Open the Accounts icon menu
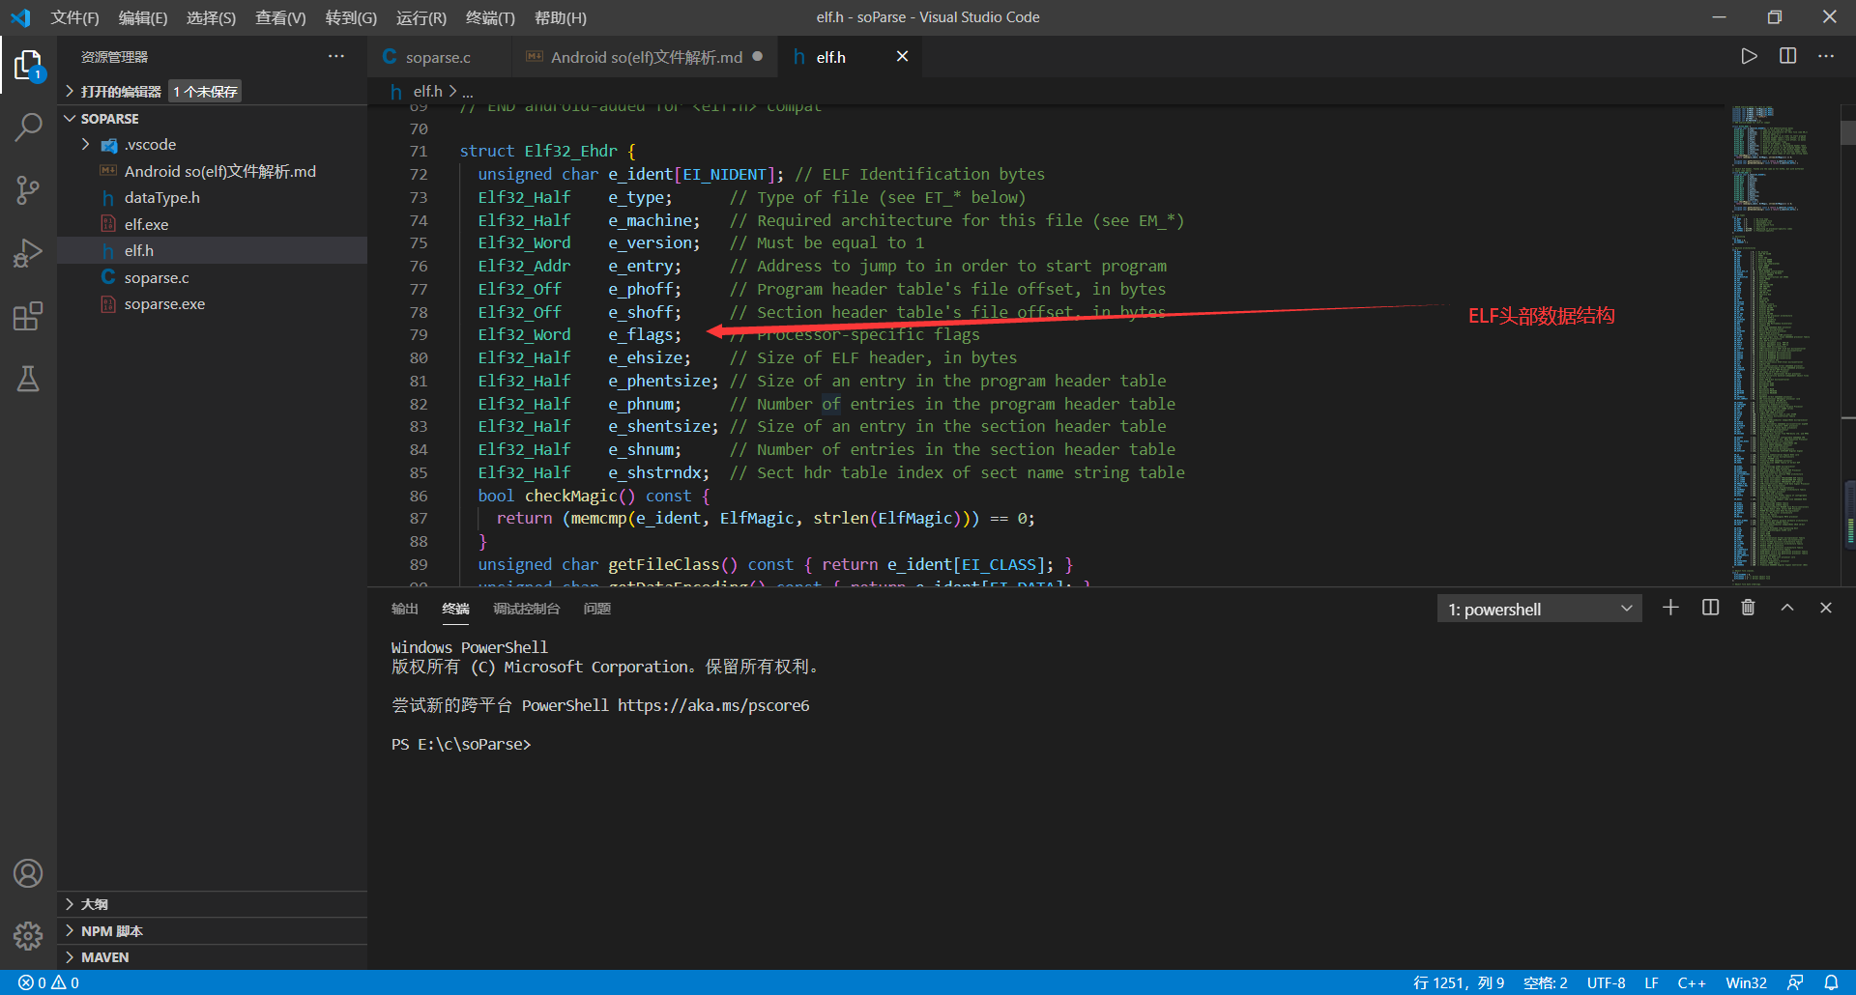The image size is (1856, 995). click(28, 873)
